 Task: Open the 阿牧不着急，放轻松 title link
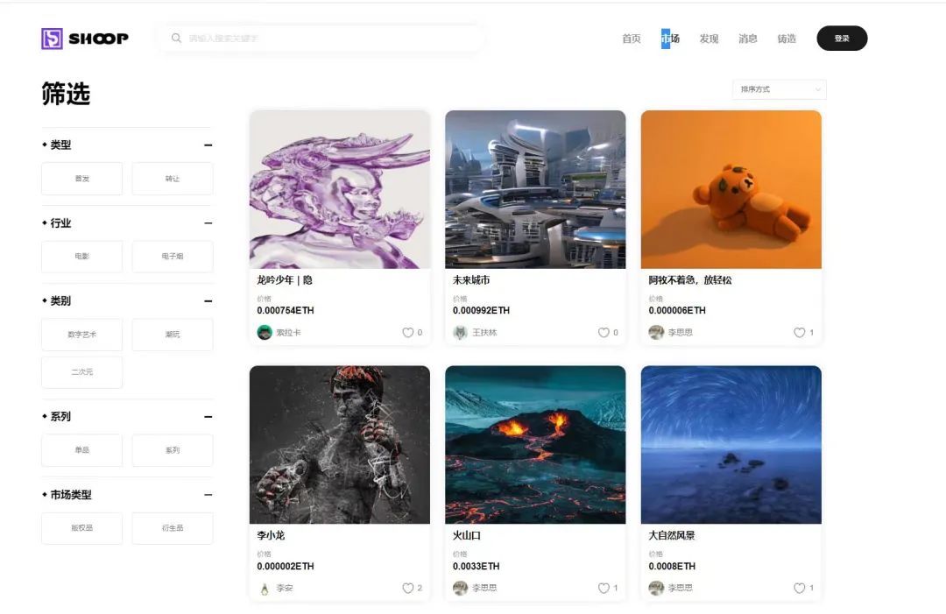(x=690, y=280)
